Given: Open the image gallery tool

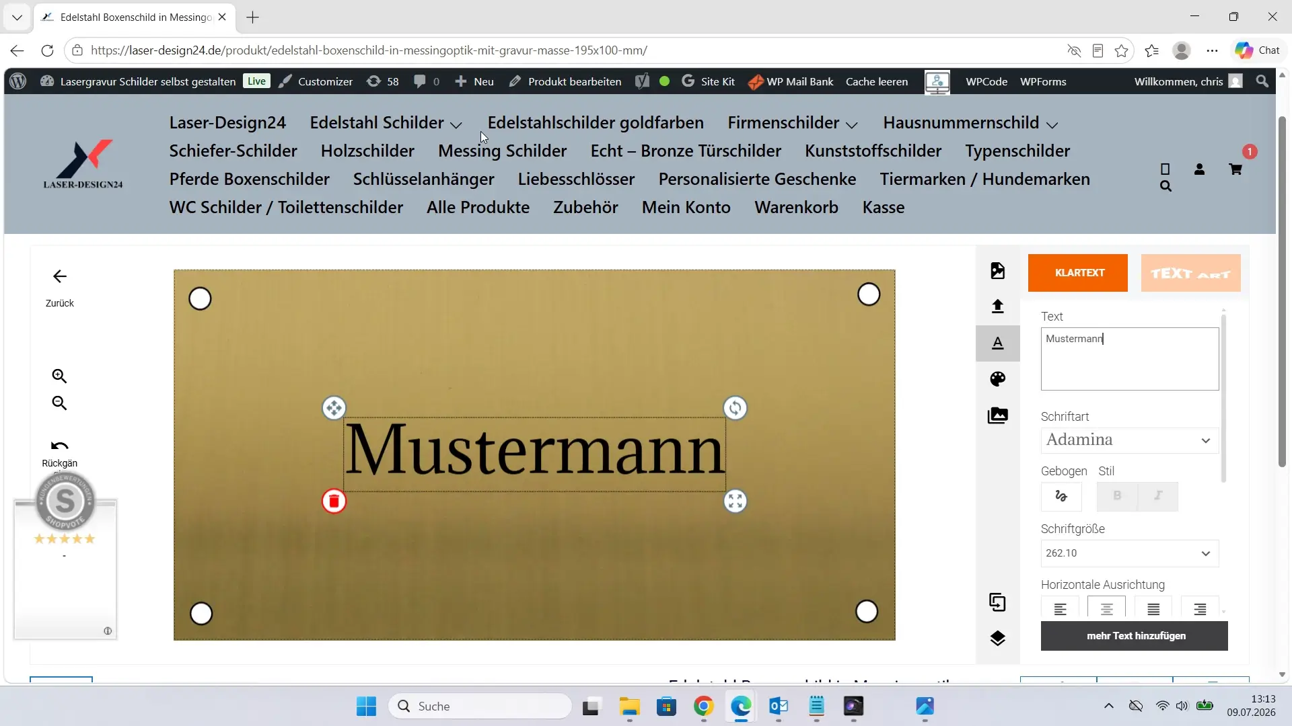Looking at the screenshot, I should pyautogui.click(x=997, y=415).
